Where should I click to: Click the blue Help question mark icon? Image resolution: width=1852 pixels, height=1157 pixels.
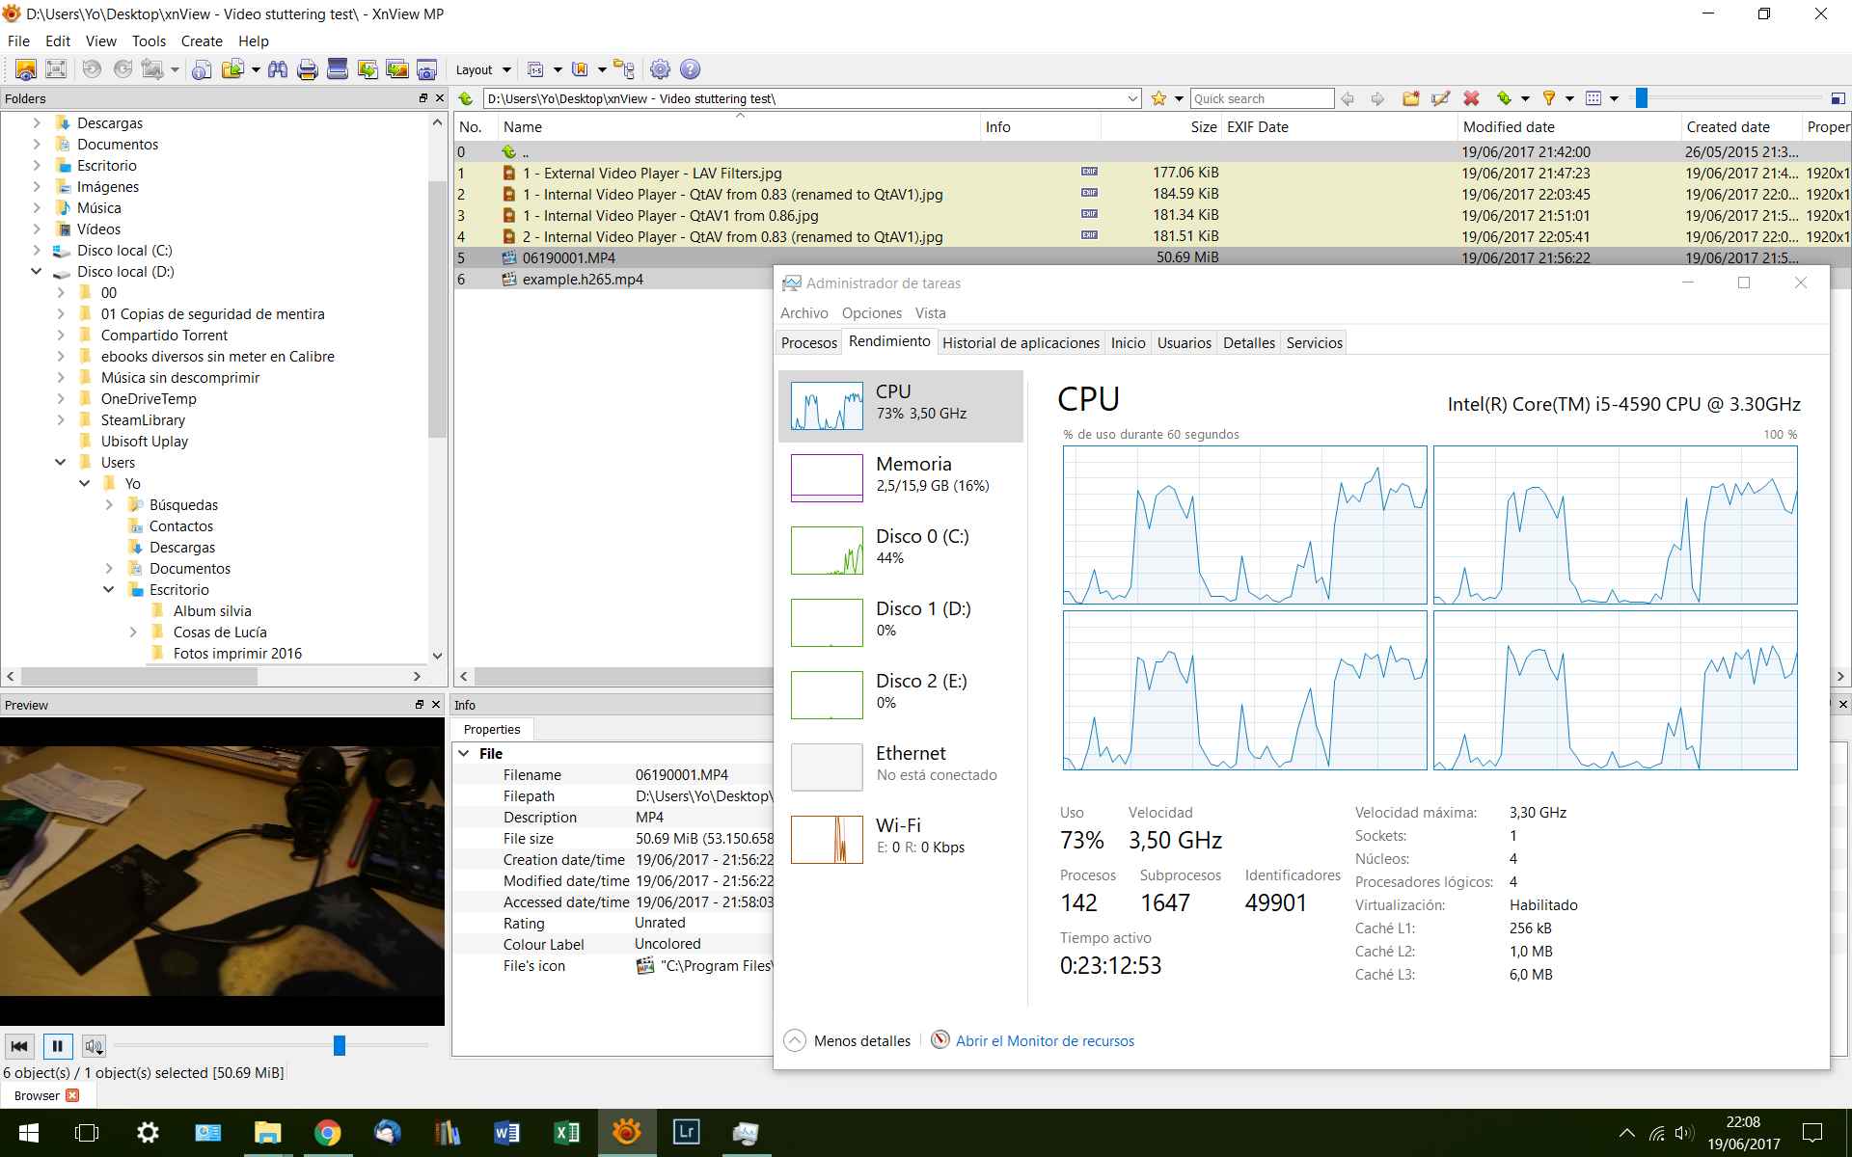[690, 69]
